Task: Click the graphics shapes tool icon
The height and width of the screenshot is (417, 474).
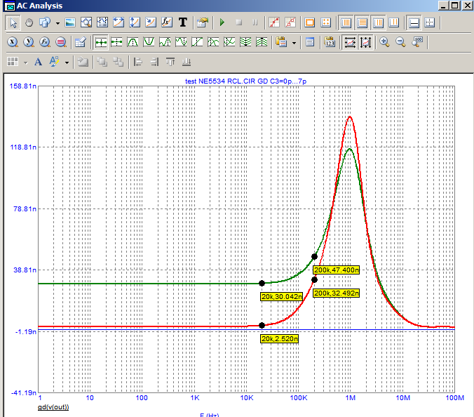Action: click(45, 22)
